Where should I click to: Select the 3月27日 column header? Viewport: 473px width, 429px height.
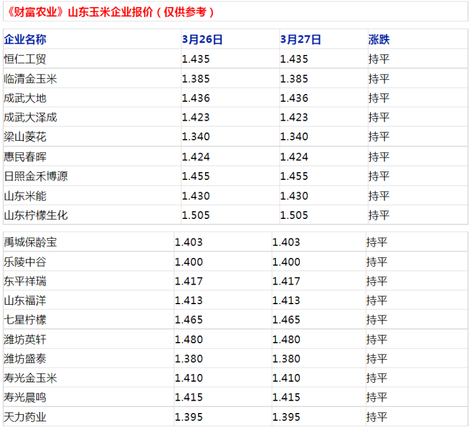coord(300,39)
